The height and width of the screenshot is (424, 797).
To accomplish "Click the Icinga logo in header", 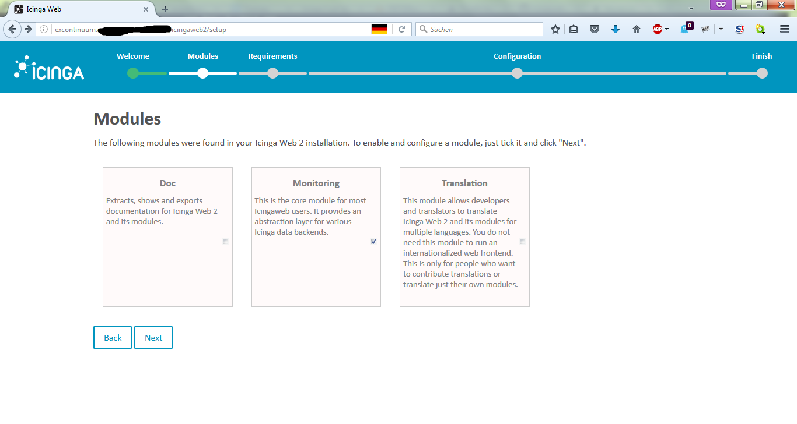I will click(49, 68).
